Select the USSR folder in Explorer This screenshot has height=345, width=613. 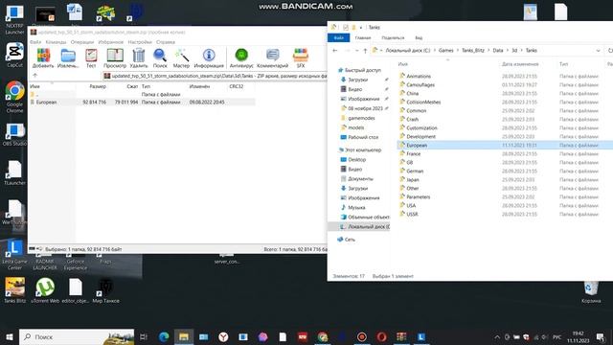[x=412, y=214]
